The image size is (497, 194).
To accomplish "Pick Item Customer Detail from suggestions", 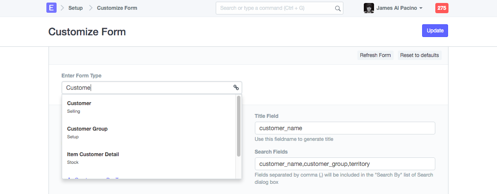I will coord(93,158).
